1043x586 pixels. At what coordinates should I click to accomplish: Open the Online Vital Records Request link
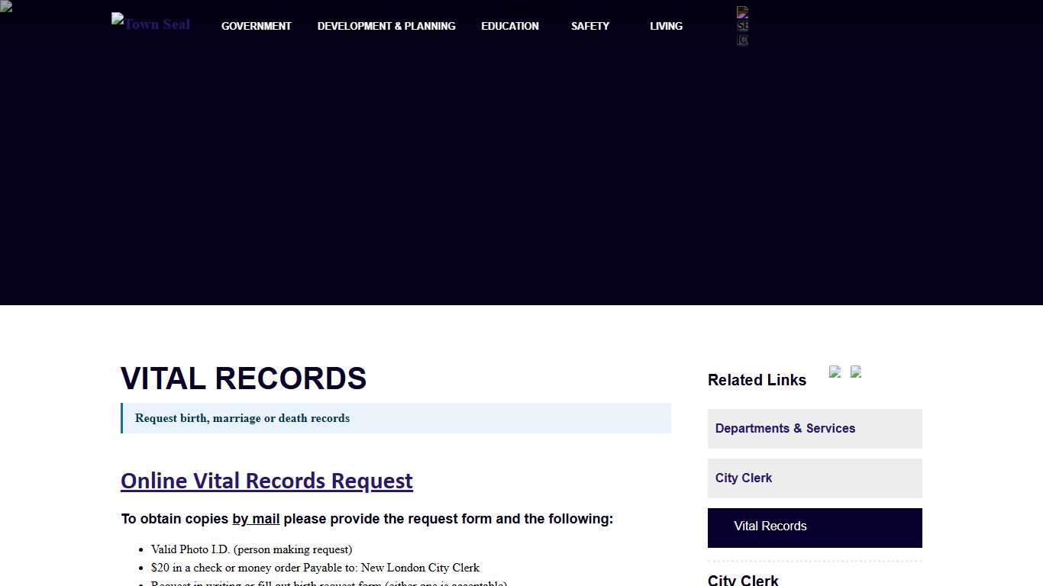(266, 481)
